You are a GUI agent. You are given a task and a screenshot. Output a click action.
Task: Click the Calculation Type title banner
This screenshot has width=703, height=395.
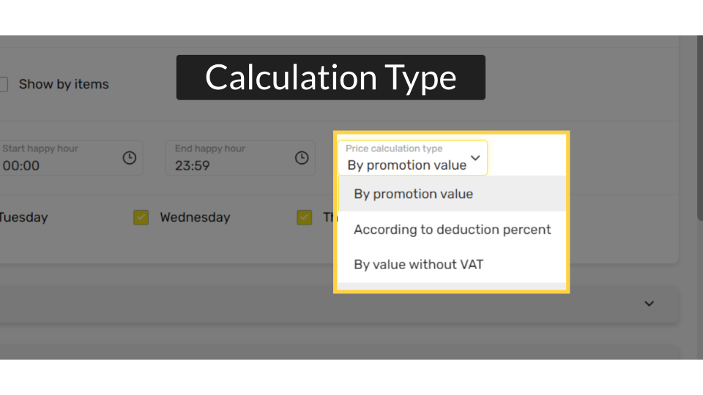(331, 78)
